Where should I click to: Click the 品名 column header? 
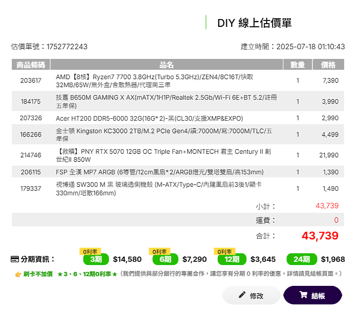tap(167, 65)
